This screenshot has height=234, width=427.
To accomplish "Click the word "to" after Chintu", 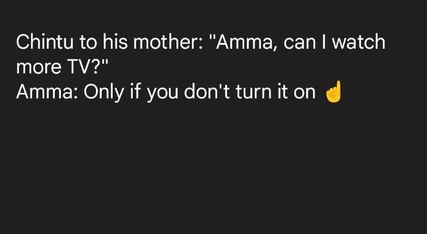I will [x=92, y=43].
